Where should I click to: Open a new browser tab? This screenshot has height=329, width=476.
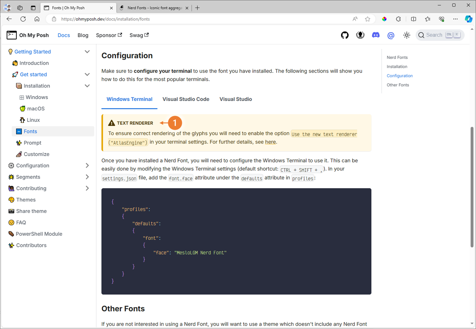pyautogui.click(x=197, y=8)
